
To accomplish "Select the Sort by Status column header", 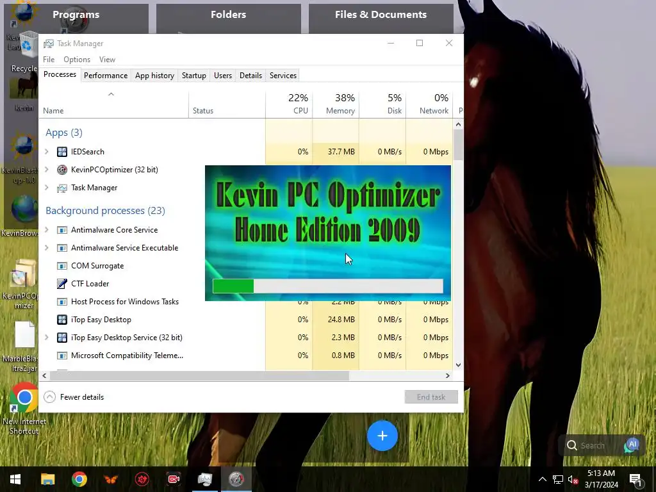I will tap(227, 104).
